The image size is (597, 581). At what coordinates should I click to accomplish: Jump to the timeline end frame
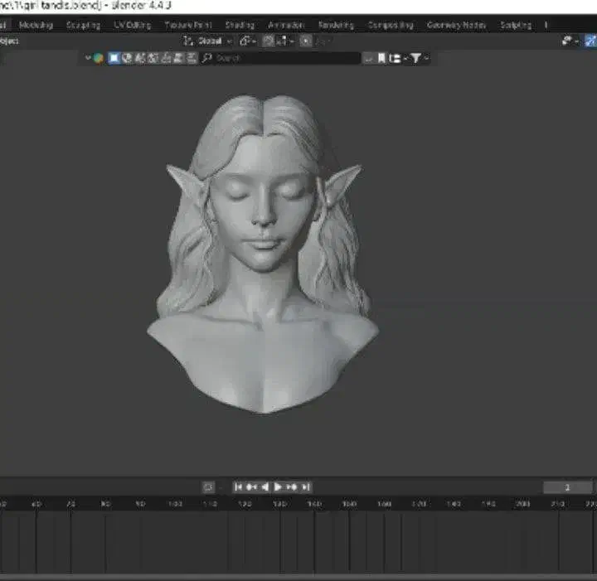click(x=306, y=487)
